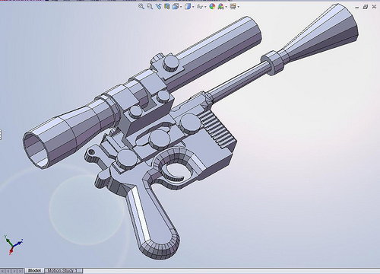The height and width of the screenshot is (274, 380).
Task: Expand the Display Style dropdown arrow
Action: pyautogui.click(x=193, y=7)
